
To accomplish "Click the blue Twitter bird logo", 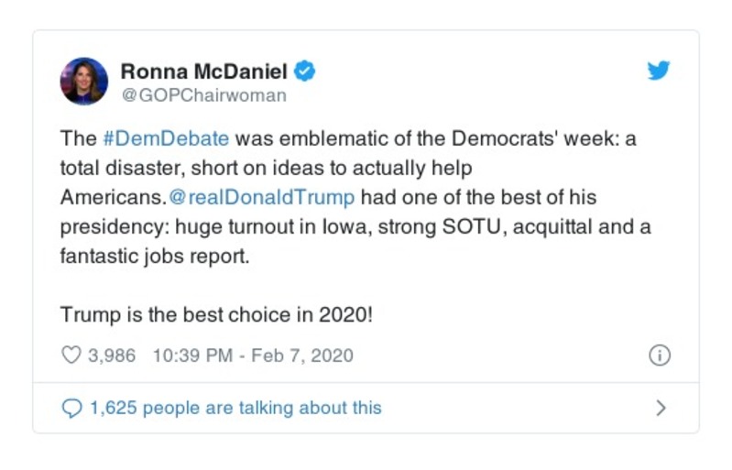I will tap(659, 71).
